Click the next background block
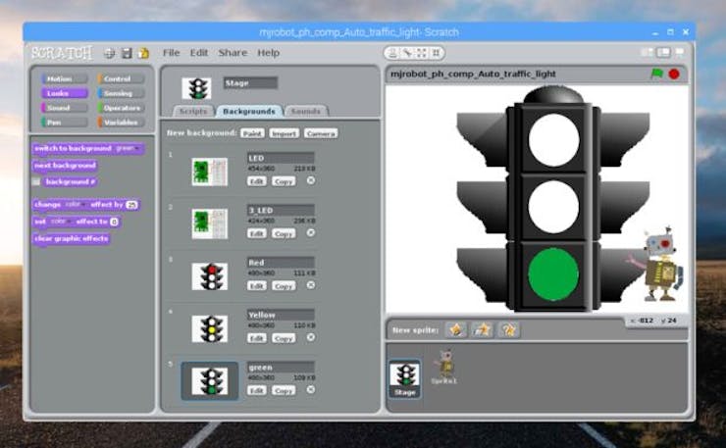This screenshot has width=726, height=448. click(65, 166)
